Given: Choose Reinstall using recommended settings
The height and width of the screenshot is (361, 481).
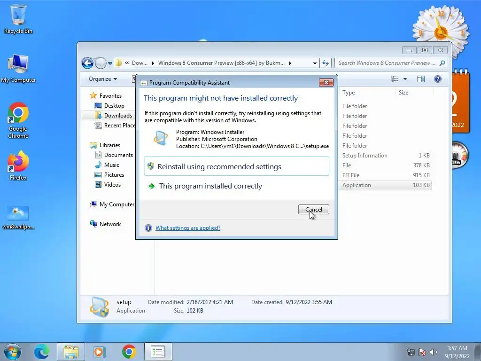Looking at the screenshot, I should click(237, 166).
